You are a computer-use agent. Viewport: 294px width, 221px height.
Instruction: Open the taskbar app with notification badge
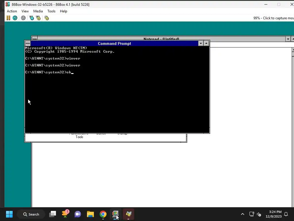[65, 214]
